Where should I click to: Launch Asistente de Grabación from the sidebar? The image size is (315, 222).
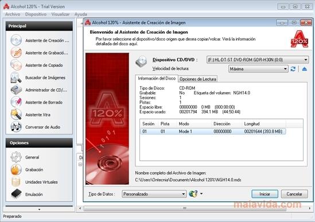16,53
